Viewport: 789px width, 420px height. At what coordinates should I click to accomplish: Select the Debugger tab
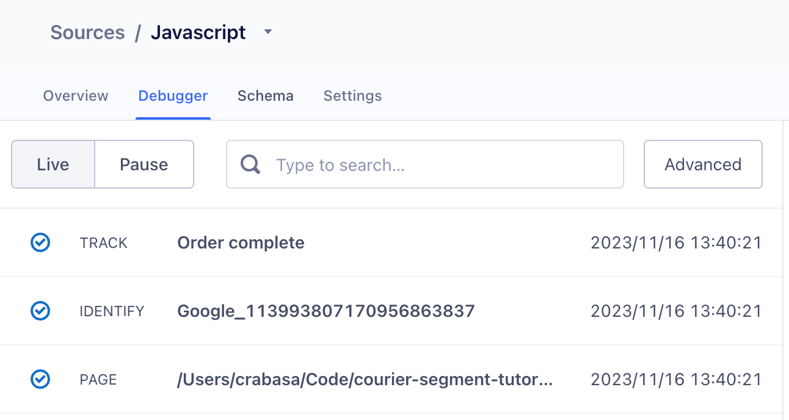tap(173, 96)
